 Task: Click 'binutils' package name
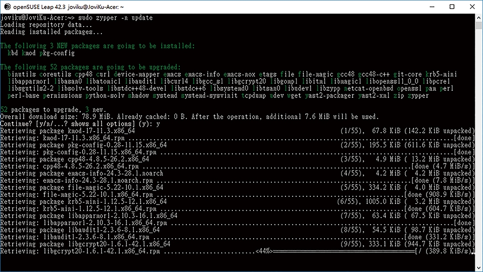click(x=22, y=74)
